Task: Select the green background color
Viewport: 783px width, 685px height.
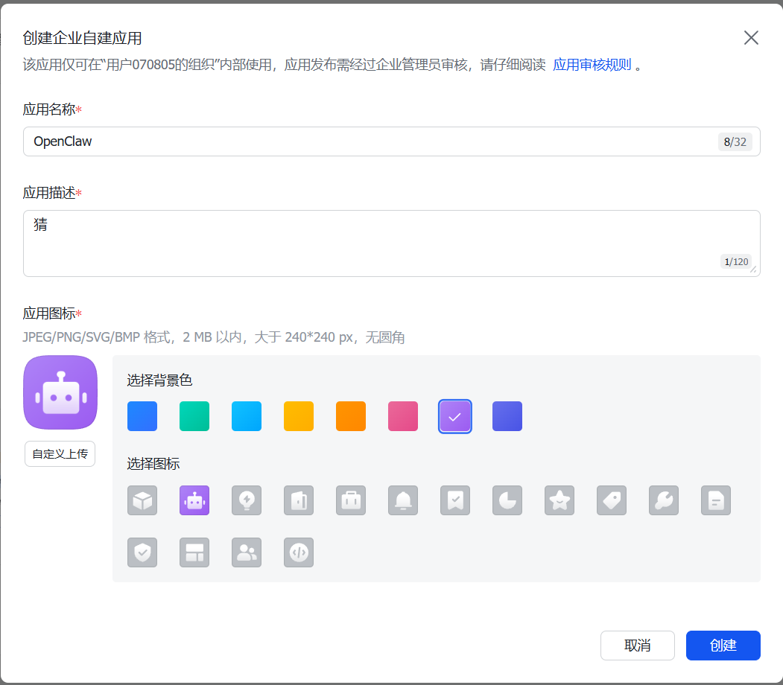Action: 194,416
